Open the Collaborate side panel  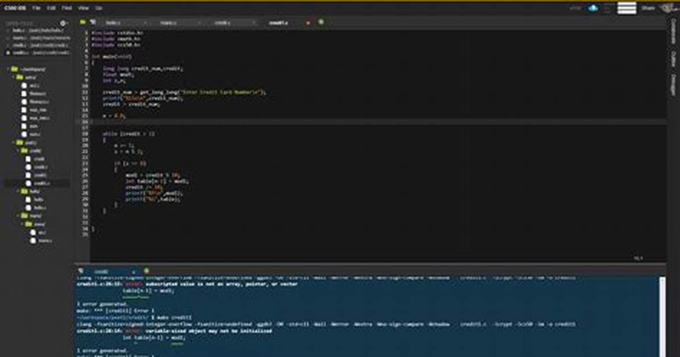[674, 31]
